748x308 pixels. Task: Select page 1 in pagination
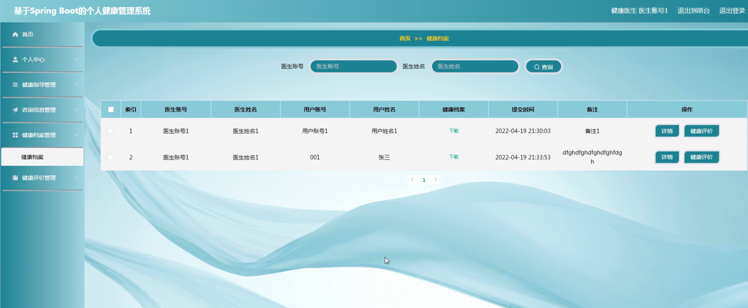pos(424,180)
